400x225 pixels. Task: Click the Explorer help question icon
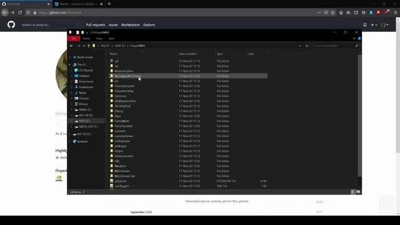pyautogui.click(x=359, y=39)
